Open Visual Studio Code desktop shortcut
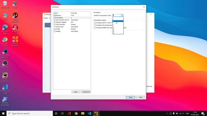 5,89
